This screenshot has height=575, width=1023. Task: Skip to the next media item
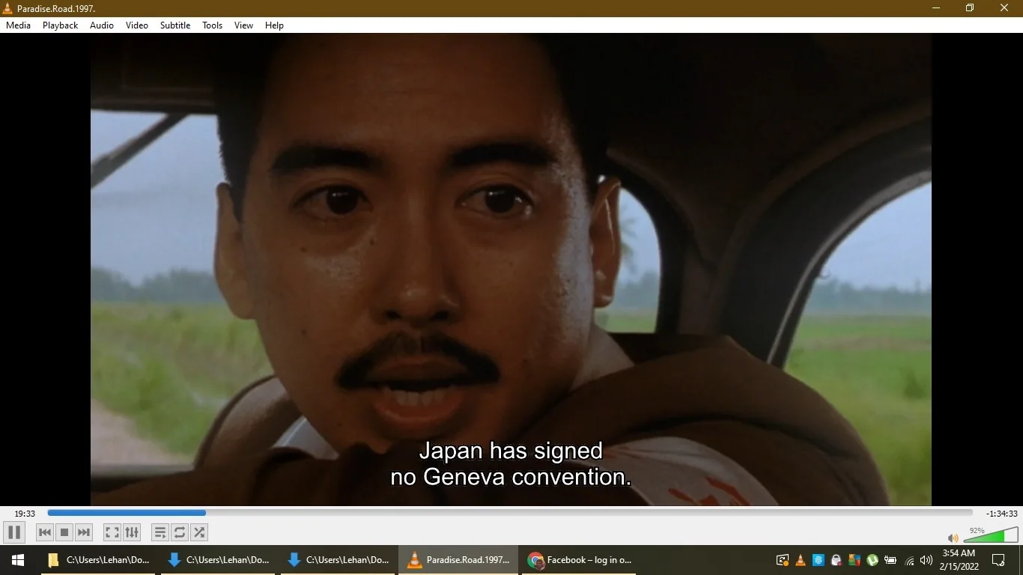[x=84, y=532]
